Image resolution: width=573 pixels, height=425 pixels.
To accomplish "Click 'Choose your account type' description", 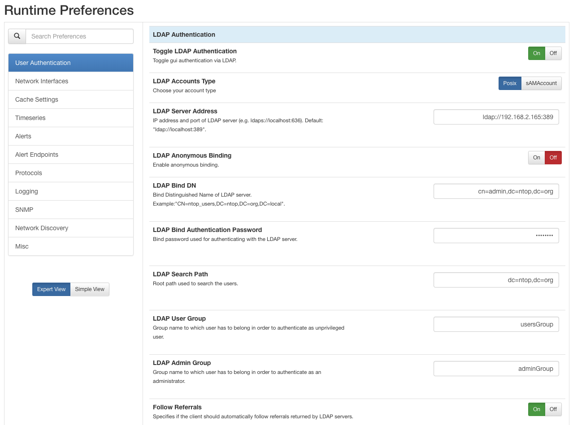I will pos(184,90).
